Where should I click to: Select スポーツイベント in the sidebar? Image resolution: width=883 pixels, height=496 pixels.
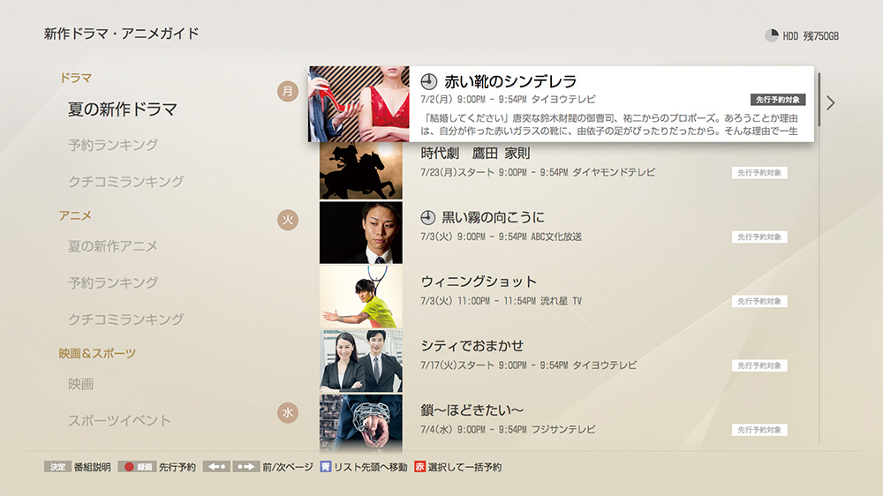click(x=119, y=420)
